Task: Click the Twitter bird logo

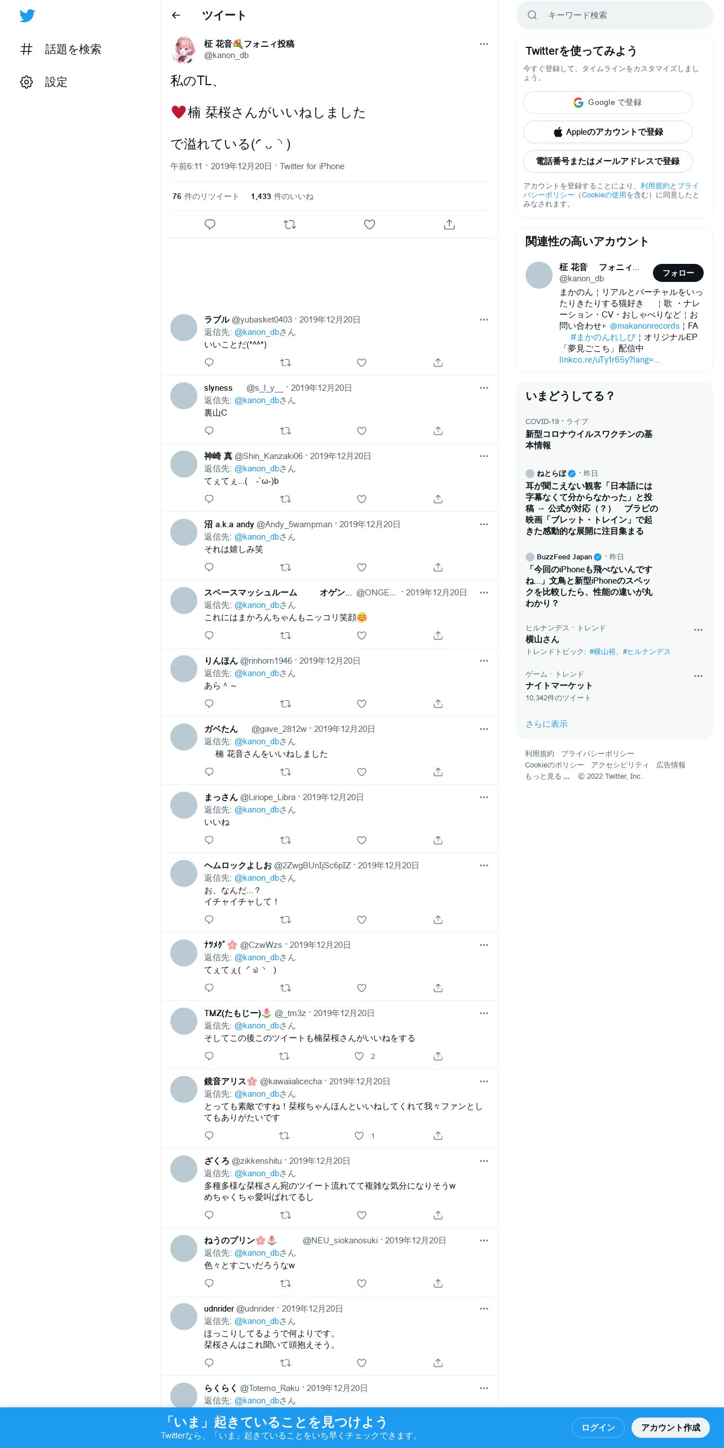Action: 27,16
